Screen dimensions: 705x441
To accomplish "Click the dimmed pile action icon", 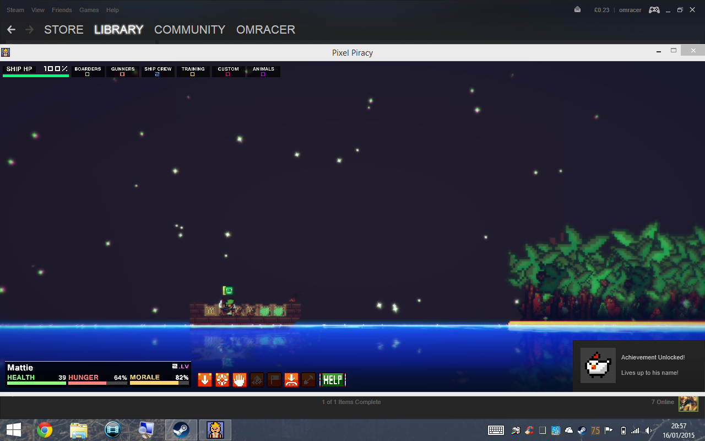I will 257,379.
